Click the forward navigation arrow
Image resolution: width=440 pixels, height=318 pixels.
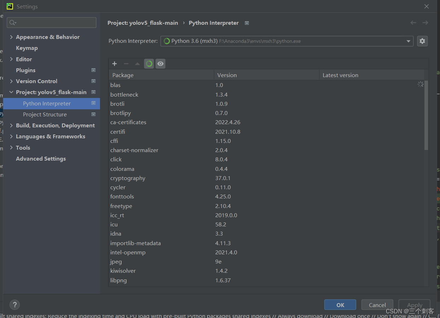[425, 23]
